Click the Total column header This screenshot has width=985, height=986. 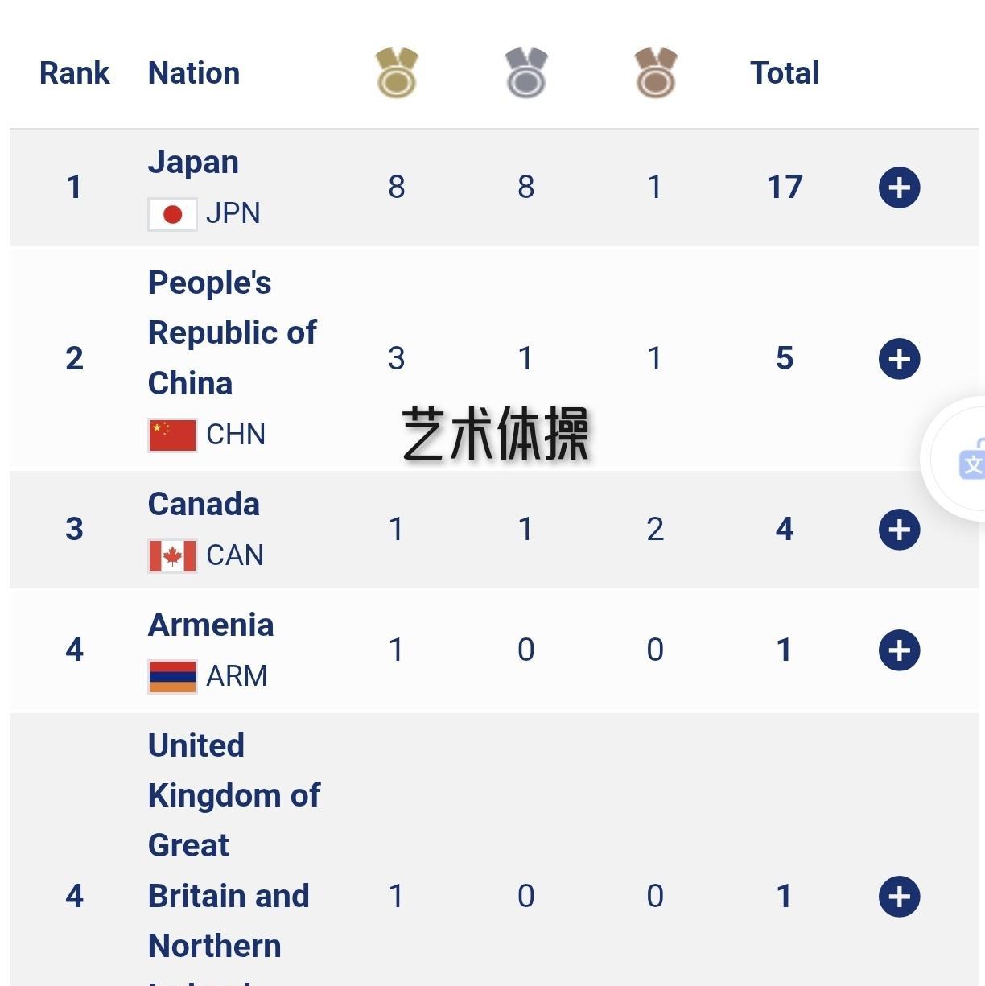click(x=785, y=73)
